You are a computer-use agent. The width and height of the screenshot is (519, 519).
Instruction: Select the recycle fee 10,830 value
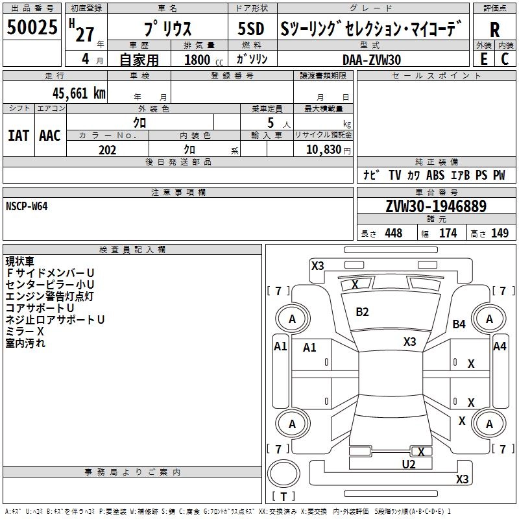[322, 150]
